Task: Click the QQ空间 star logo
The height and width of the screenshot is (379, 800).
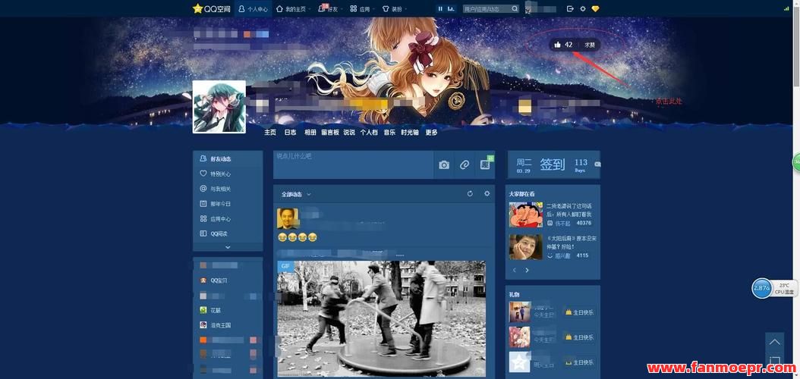Action: tap(211, 8)
